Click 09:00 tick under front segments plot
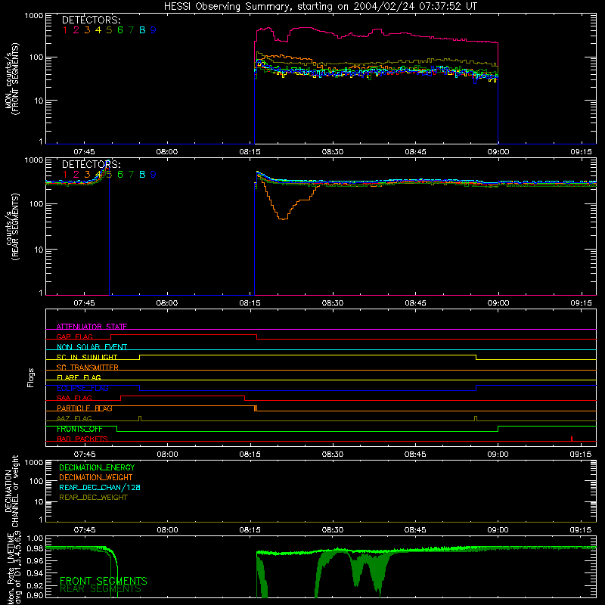Screen dimensions: 605x605 pyautogui.click(x=498, y=152)
